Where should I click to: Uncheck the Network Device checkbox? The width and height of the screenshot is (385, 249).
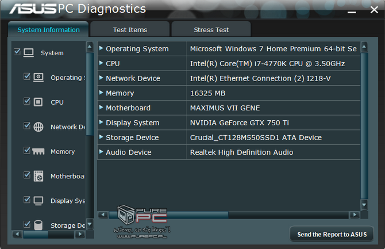27,125
